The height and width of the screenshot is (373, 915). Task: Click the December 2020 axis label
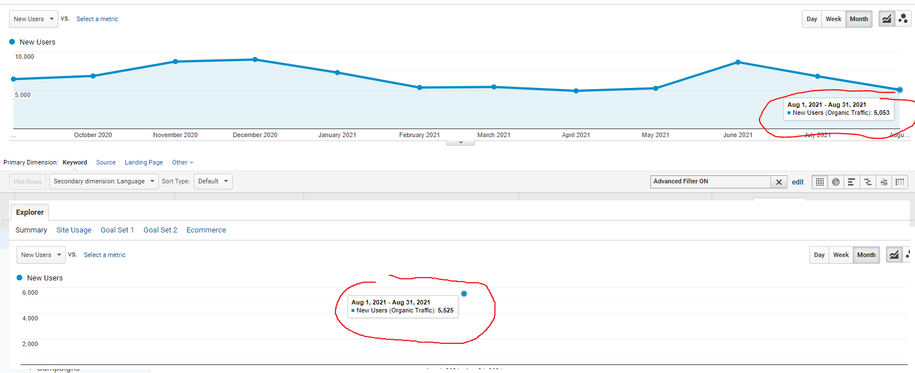click(x=255, y=135)
